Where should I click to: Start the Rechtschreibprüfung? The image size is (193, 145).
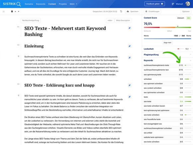point(31,20)
